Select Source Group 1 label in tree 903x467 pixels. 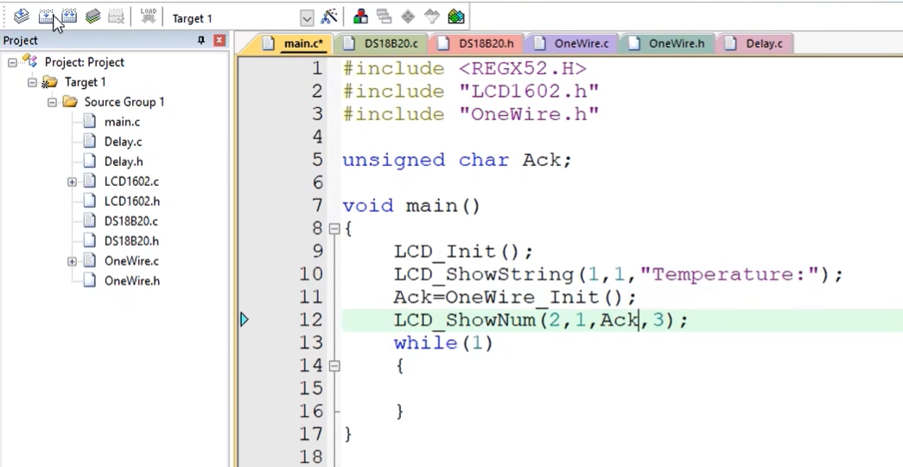(124, 102)
